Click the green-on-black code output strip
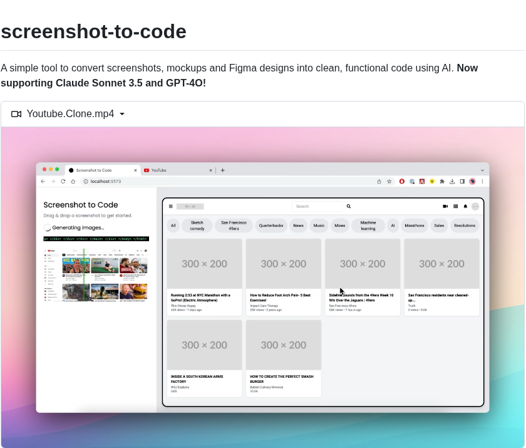 click(96, 239)
